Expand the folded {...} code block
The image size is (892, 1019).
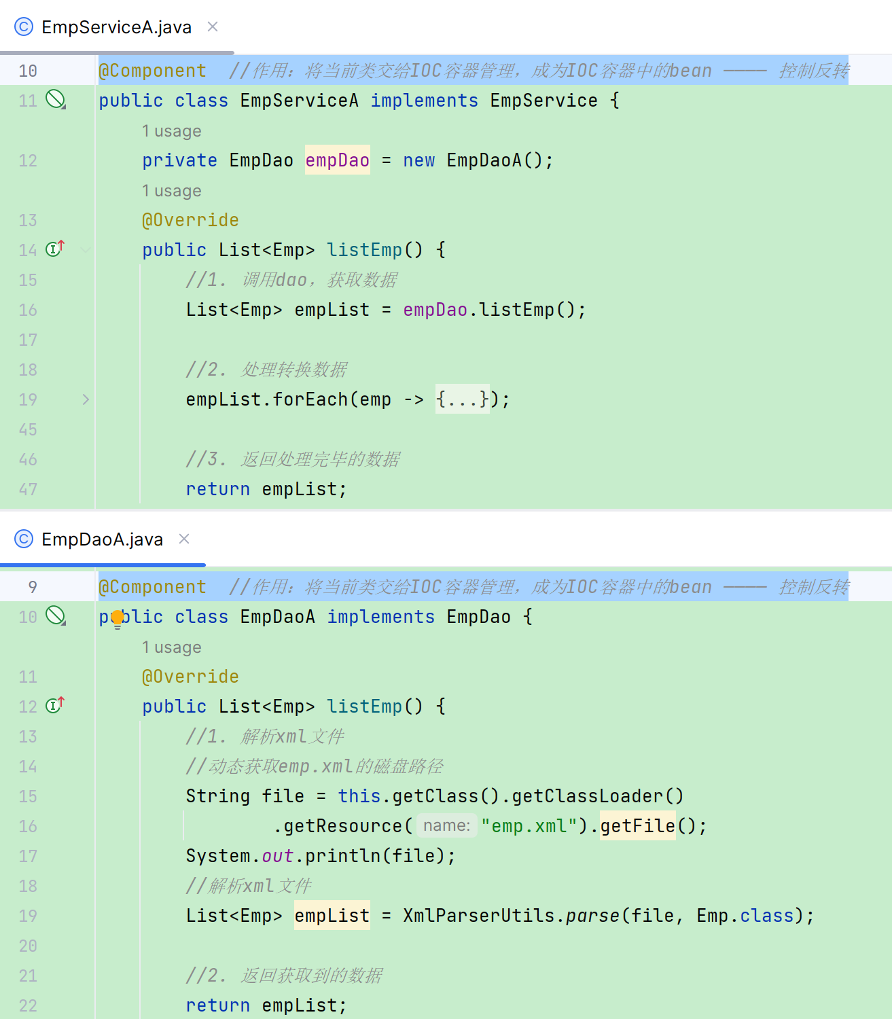[463, 399]
